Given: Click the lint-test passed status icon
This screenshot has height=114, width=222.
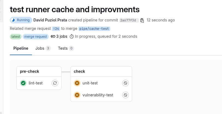Looking at the screenshot, I should 23,83.
